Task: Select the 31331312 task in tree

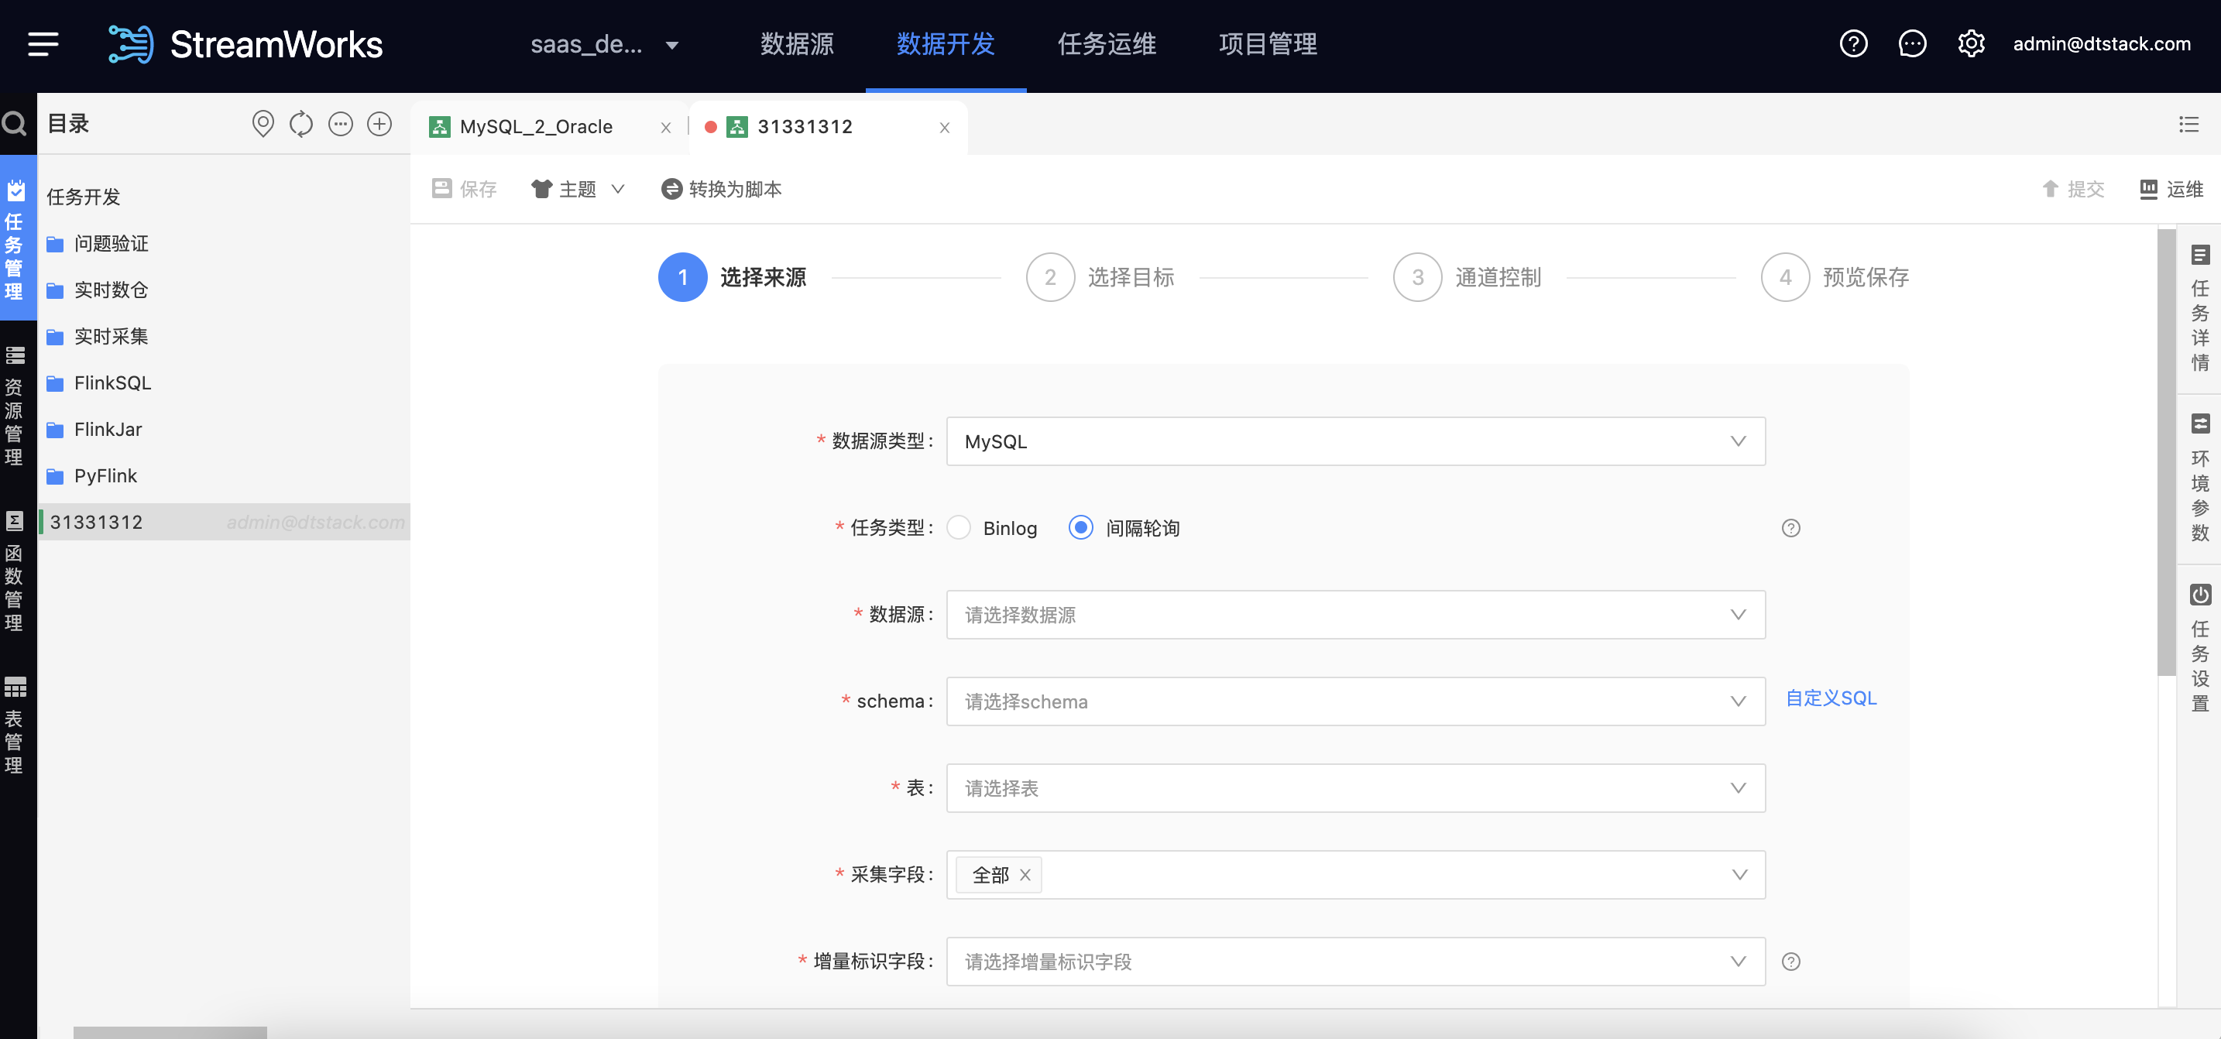Action: (x=224, y=523)
